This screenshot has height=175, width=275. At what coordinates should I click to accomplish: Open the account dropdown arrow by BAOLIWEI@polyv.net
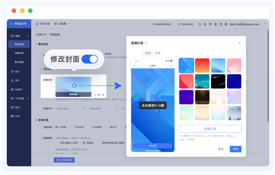pyautogui.click(x=265, y=24)
